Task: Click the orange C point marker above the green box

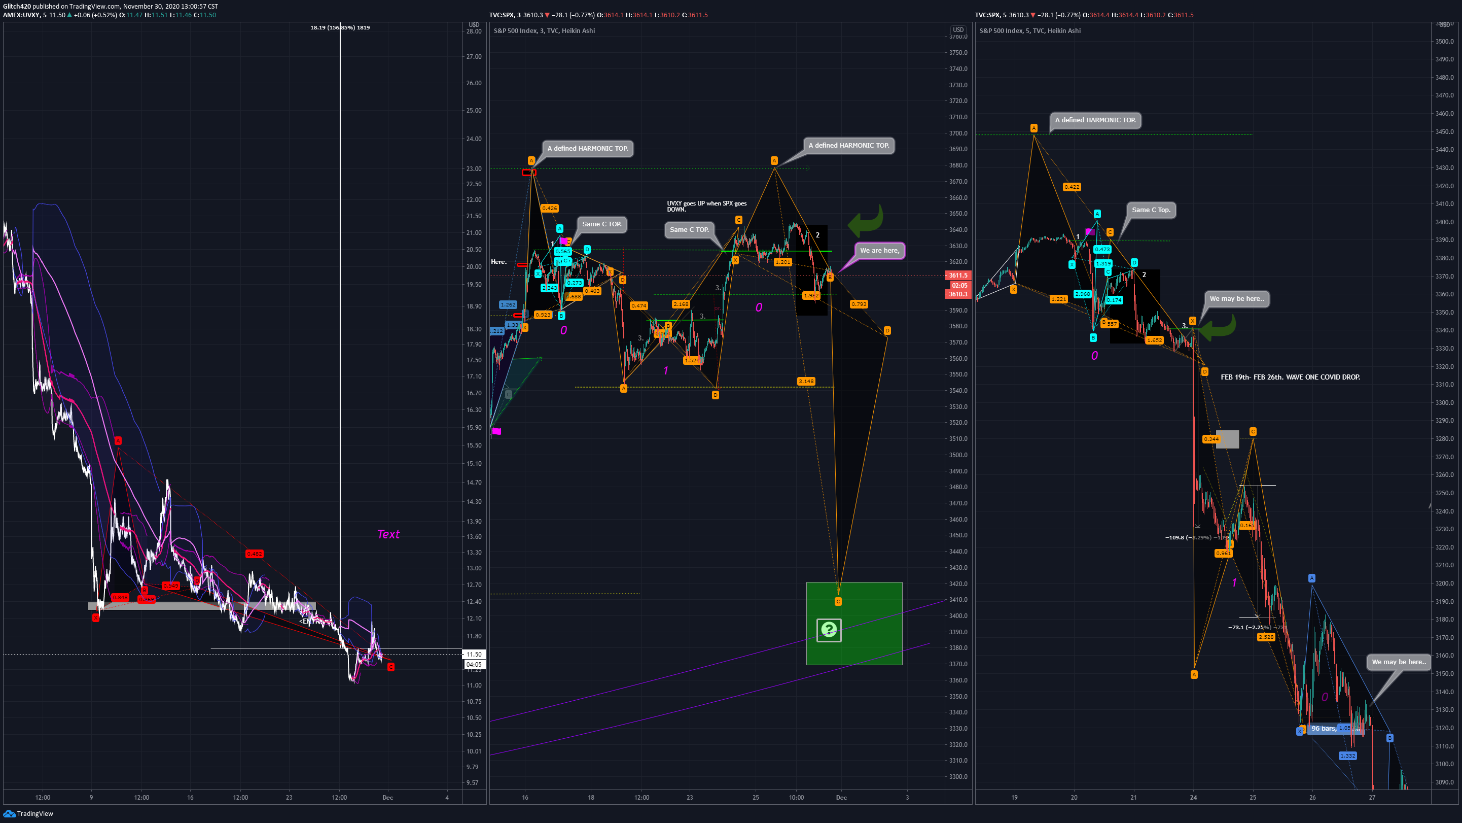Action: click(x=838, y=601)
